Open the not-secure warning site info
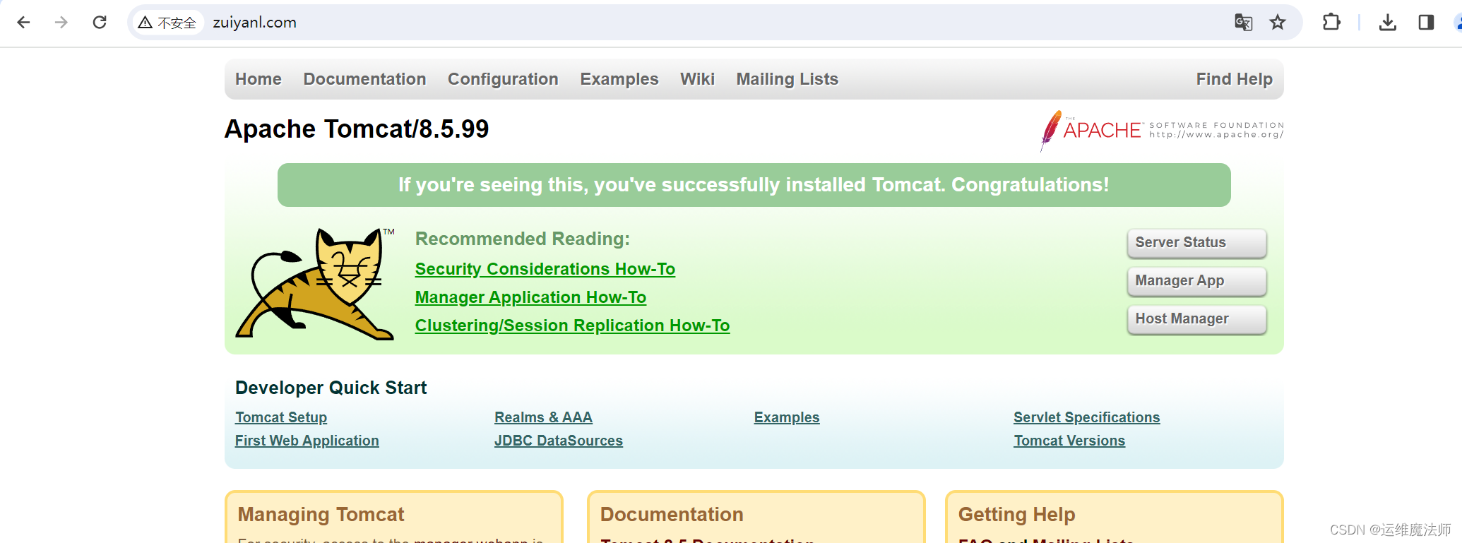 [167, 23]
